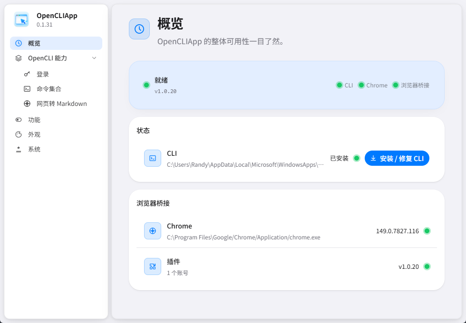
Task: Click the palette icon beside 外观
Action: click(19, 134)
